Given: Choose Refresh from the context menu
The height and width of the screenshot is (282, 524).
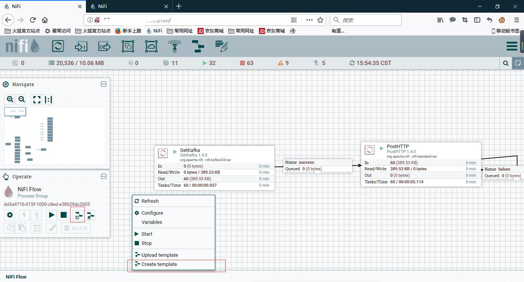Looking at the screenshot, I should pos(173,201).
